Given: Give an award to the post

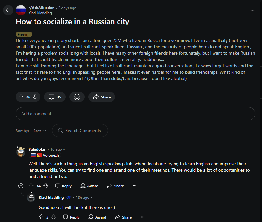Looking at the screenshot, I should [x=77, y=97].
